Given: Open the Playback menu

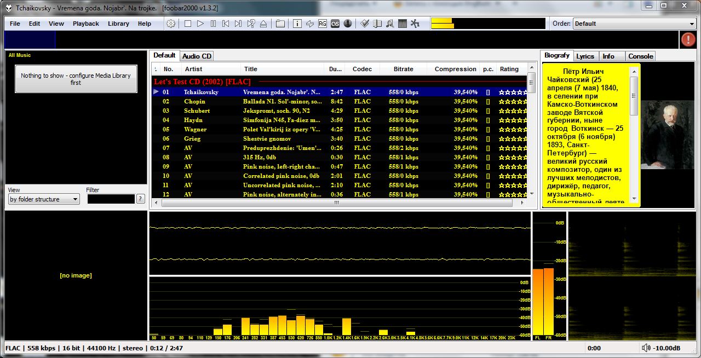Looking at the screenshot, I should (86, 24).
